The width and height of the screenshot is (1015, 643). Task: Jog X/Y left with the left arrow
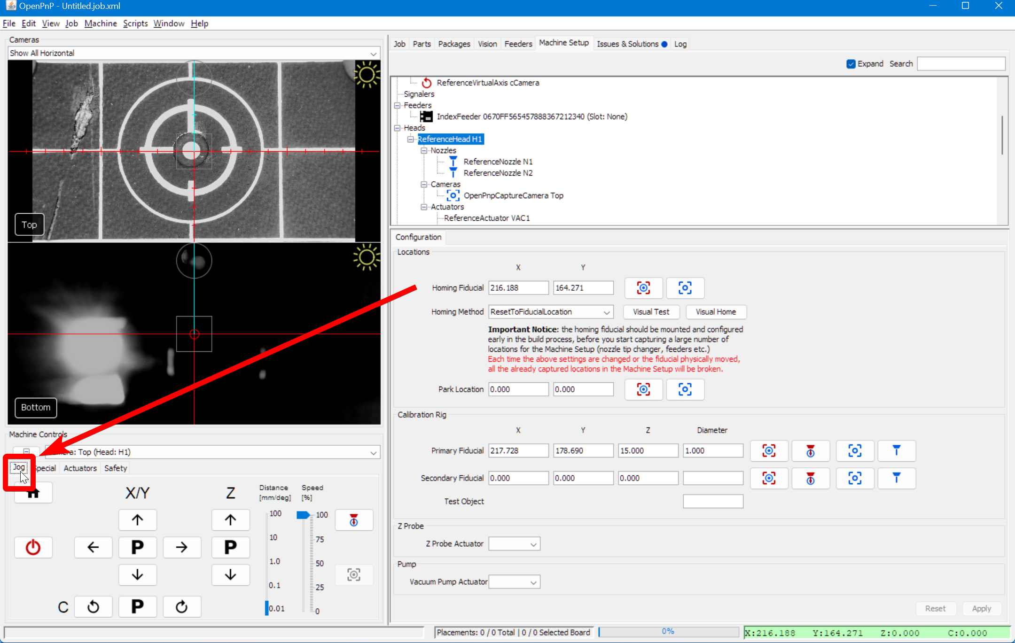(93, 547)
